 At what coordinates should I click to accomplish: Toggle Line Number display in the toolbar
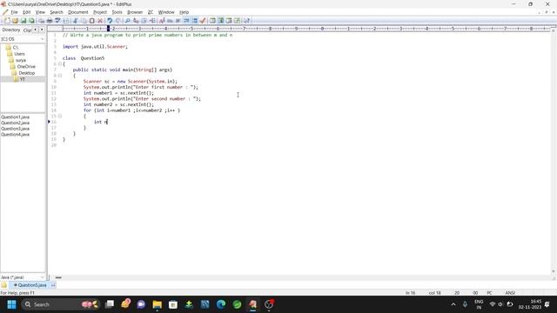[x=195, y=21]
